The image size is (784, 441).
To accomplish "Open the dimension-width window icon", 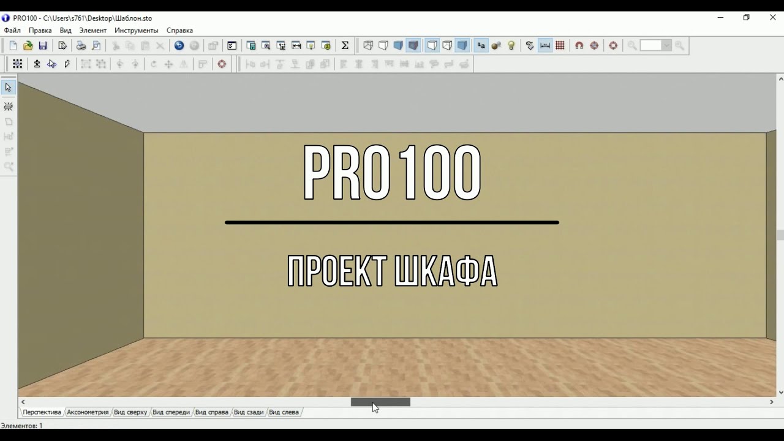I will [296, 45].
